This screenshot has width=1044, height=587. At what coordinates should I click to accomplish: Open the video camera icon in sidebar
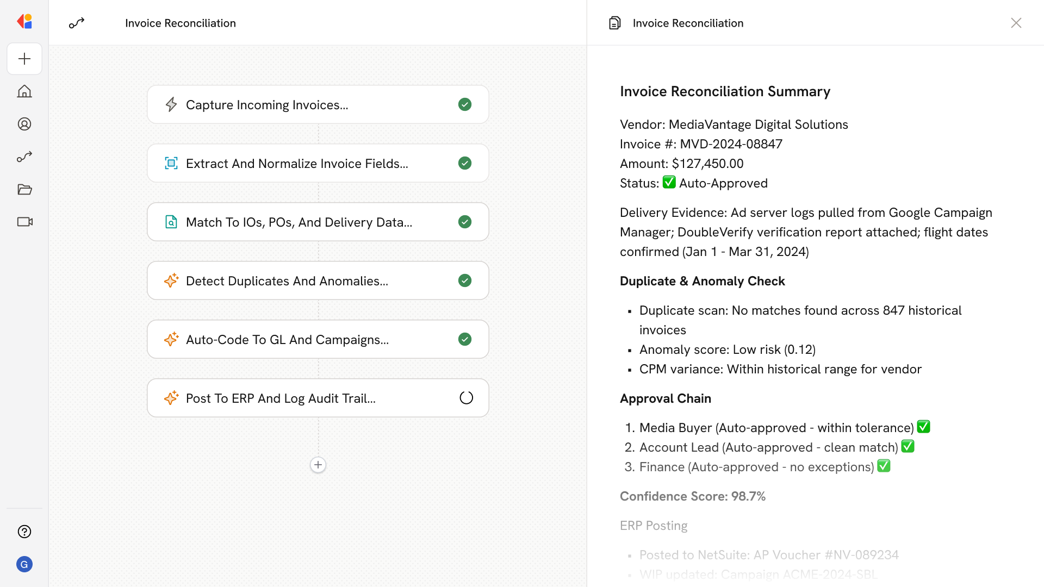coord(24,222)
